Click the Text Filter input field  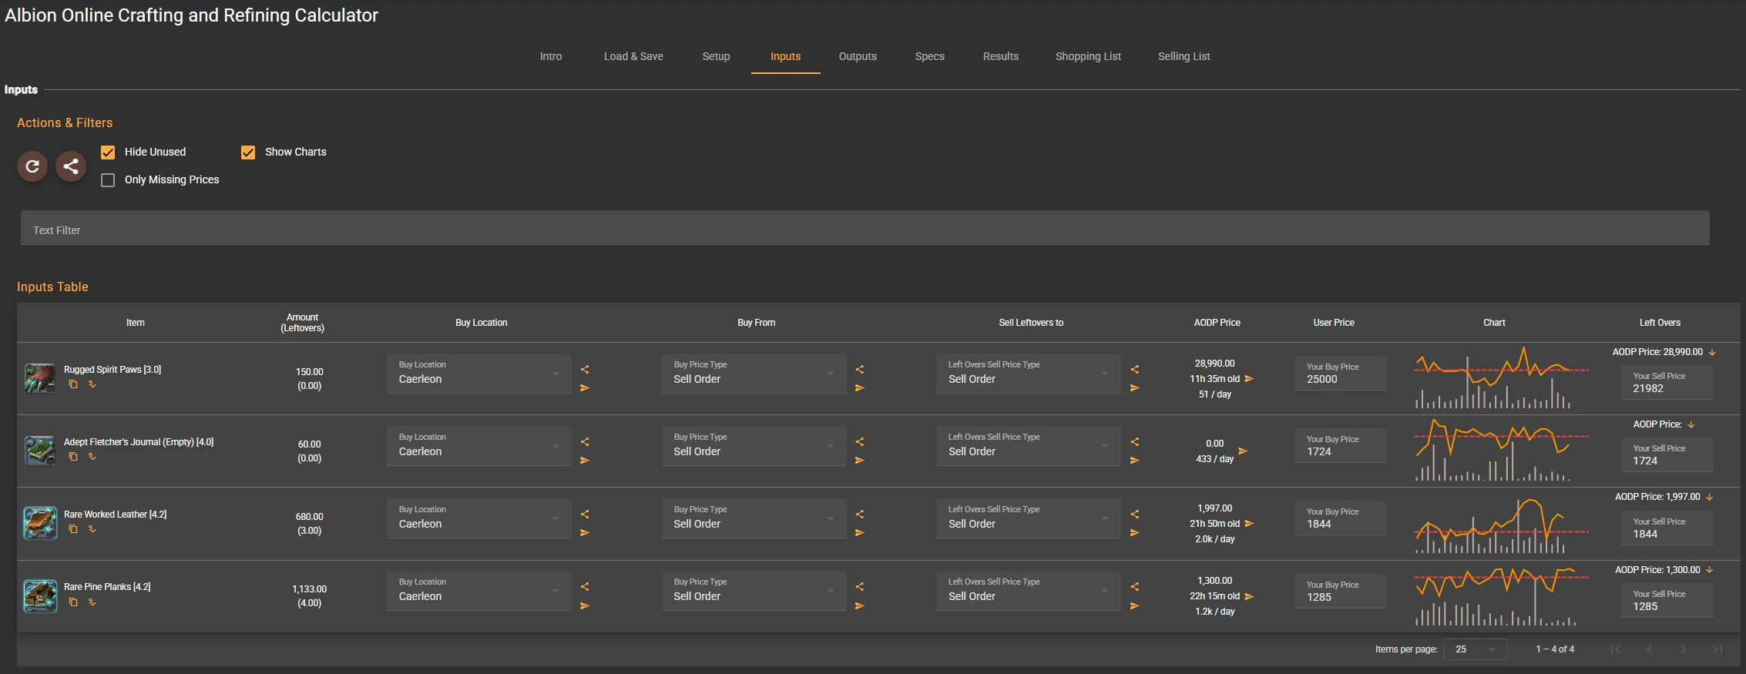pos(865,230)
